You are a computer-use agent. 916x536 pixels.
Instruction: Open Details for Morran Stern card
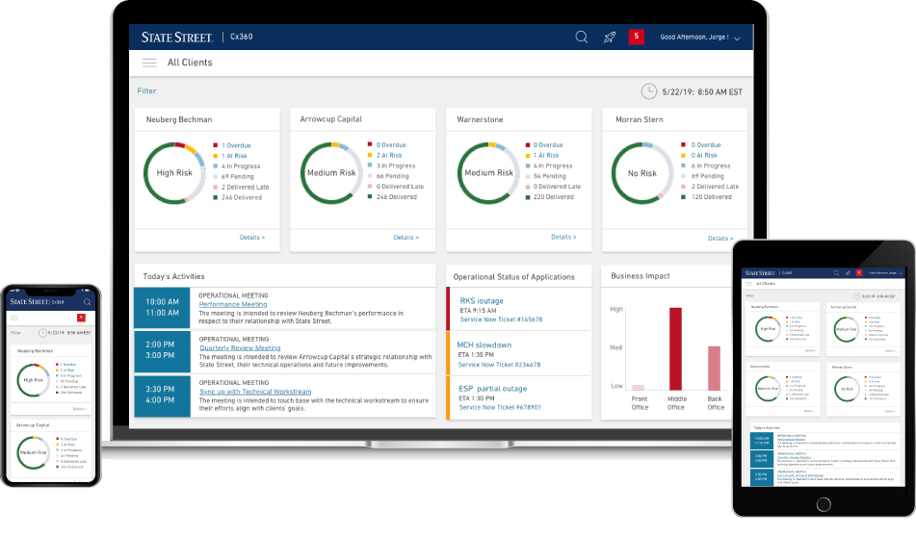720,238
